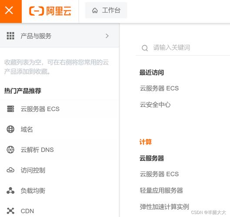Image resolution: width=230 pixels, height=217 pixels.
Task: Open 云安全中心 under 最近访问
Action: tap(155, 105)
